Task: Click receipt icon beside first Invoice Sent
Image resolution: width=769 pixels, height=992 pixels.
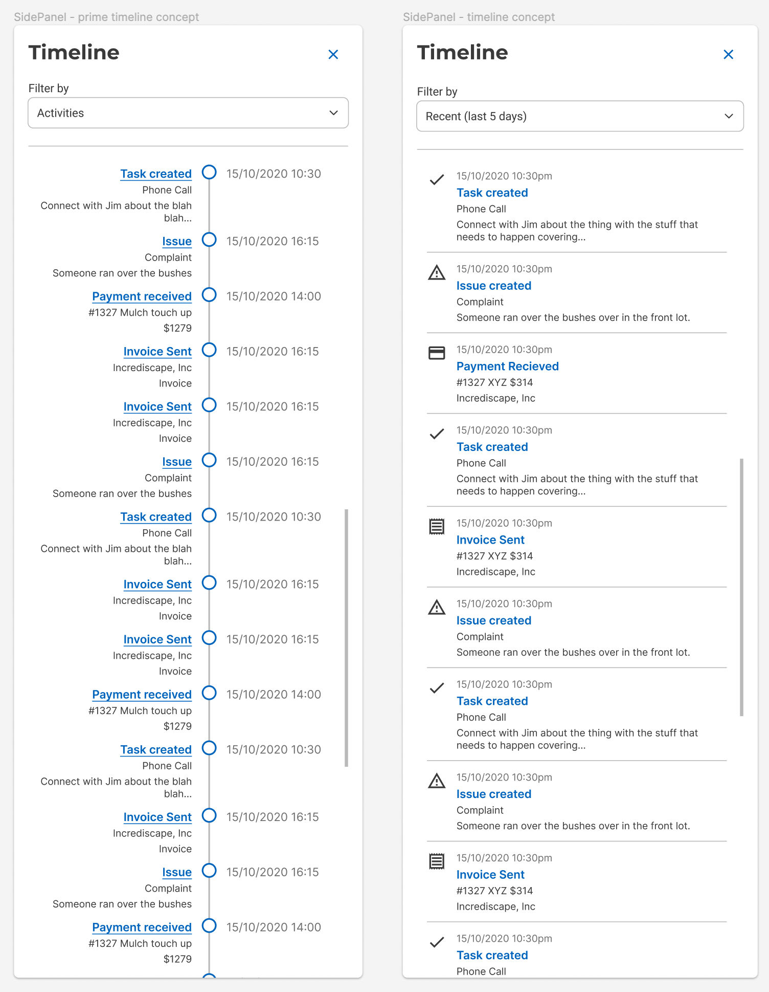Action: (x=437, y=526)
